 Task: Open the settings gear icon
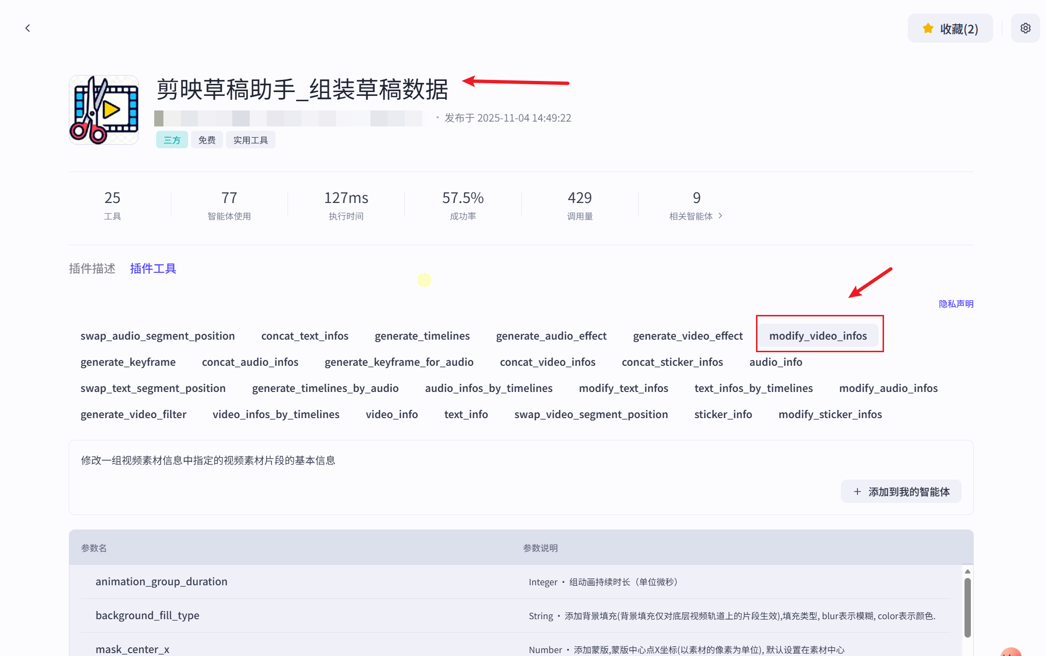[x=1025, y=28]
